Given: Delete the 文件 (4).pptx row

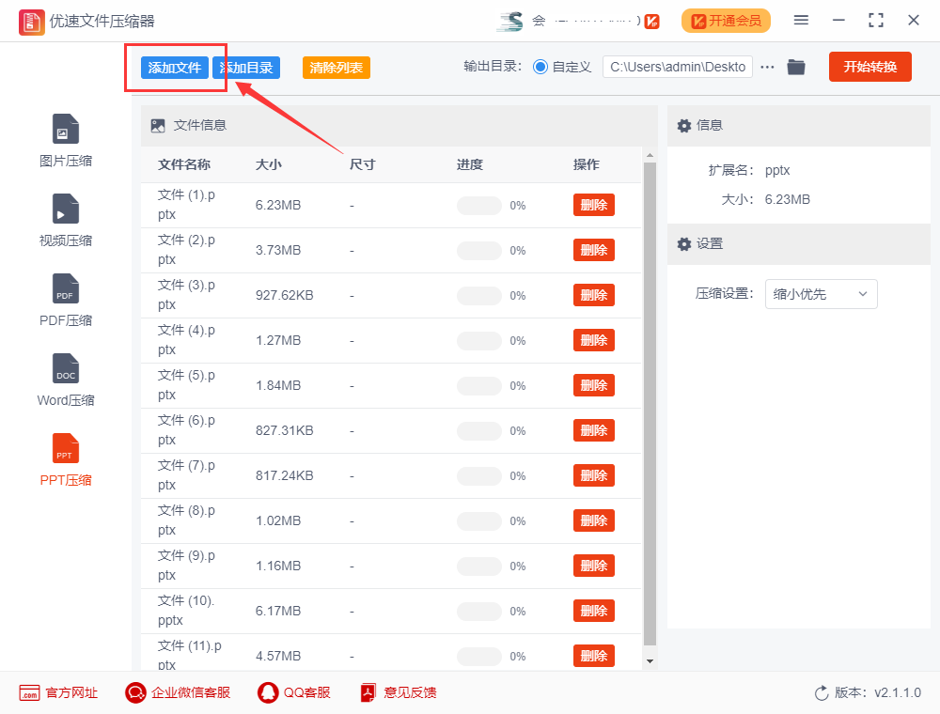Looking at the screenshot, I should tap(593, 341).
